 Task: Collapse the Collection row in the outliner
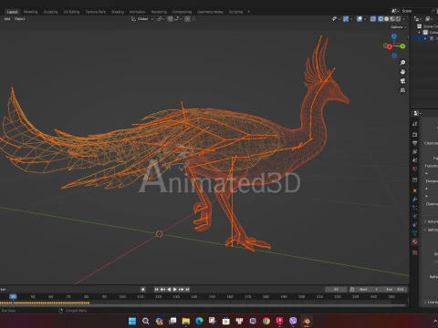click(420, 32)
